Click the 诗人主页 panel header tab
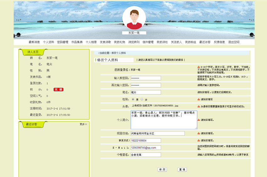The image size is (267, 177). click(x=33, y=52)
